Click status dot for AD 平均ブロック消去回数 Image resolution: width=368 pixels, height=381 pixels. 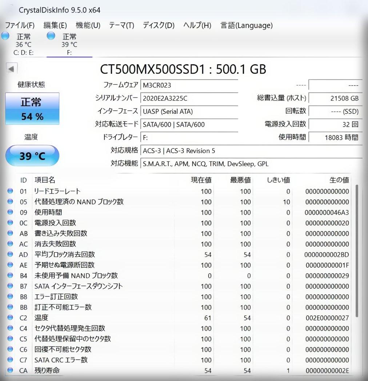click(10, 254)
